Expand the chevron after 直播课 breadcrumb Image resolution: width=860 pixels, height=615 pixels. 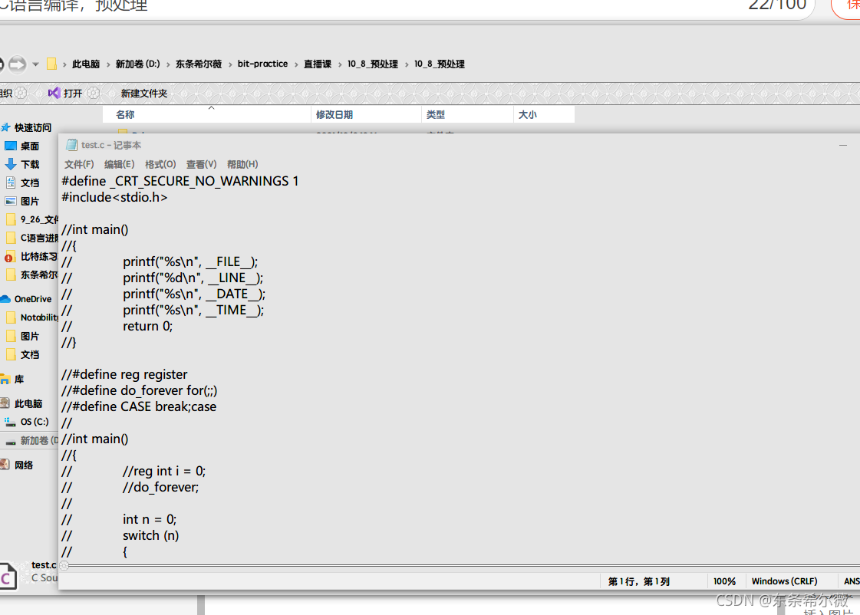click(340, 64)
